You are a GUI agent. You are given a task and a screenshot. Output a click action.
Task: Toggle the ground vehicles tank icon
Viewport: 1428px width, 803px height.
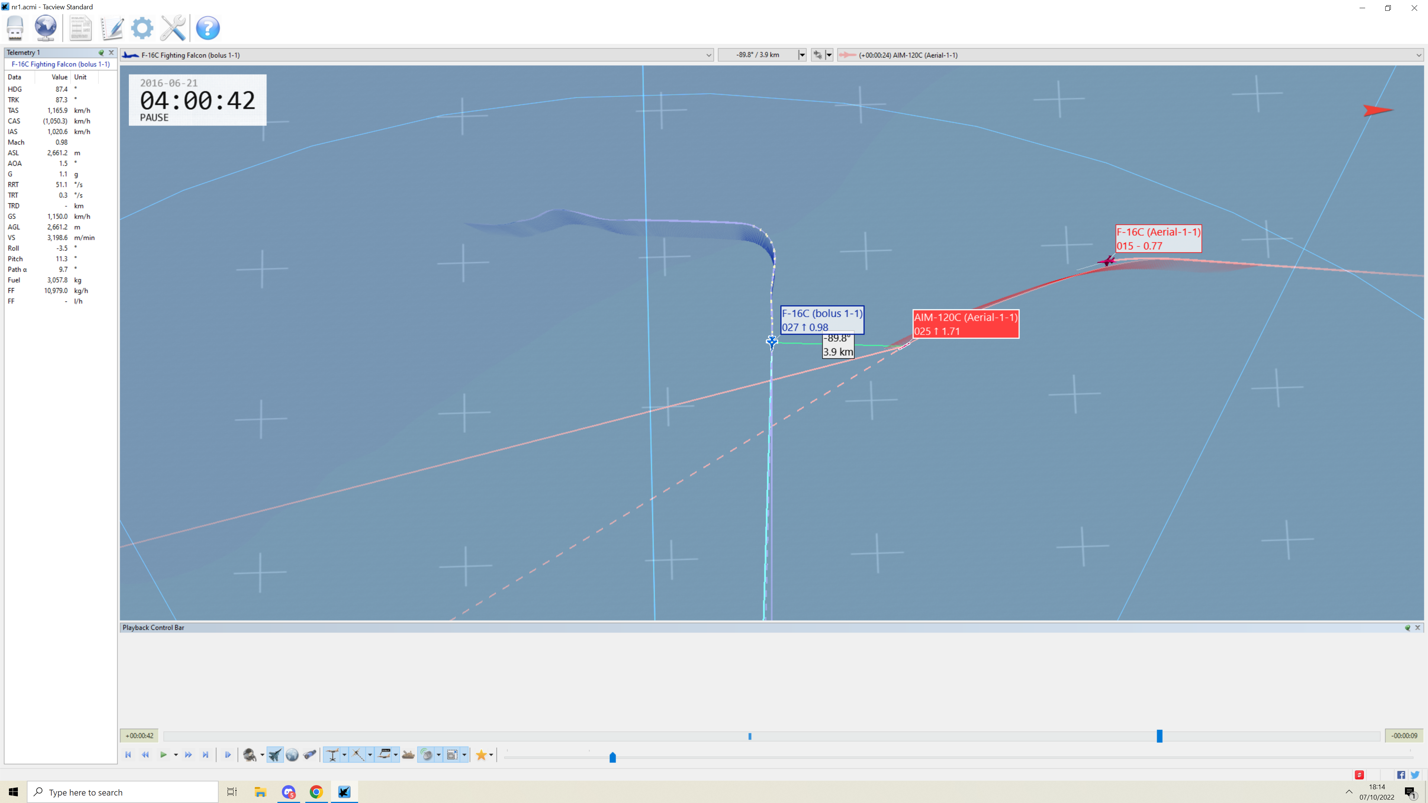(409, 755)
